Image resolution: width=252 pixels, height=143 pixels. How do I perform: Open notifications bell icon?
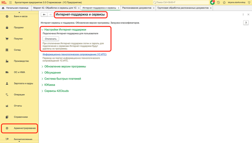212,2
